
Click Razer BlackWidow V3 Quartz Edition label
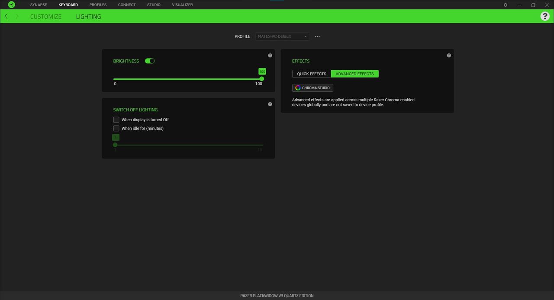coord(277,296)
